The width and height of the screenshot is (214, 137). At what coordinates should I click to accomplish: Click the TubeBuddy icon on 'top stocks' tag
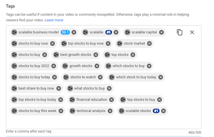tap(107, 55)
